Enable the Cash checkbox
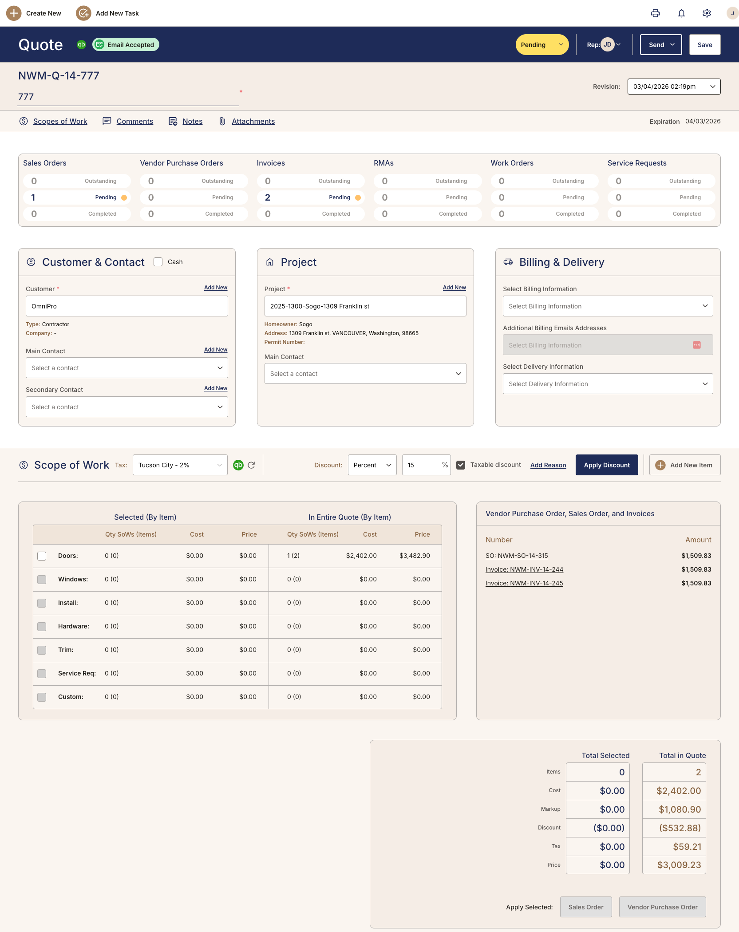 point(158,262)
